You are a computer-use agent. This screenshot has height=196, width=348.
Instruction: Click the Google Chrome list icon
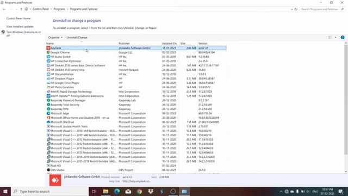click(48, 52)
